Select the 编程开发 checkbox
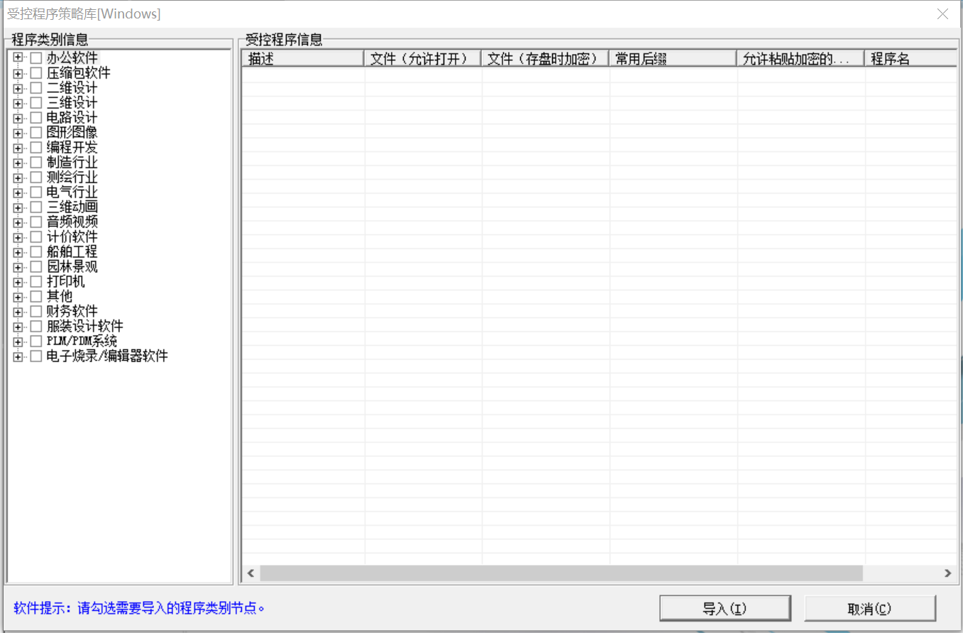 coord(36,148)
